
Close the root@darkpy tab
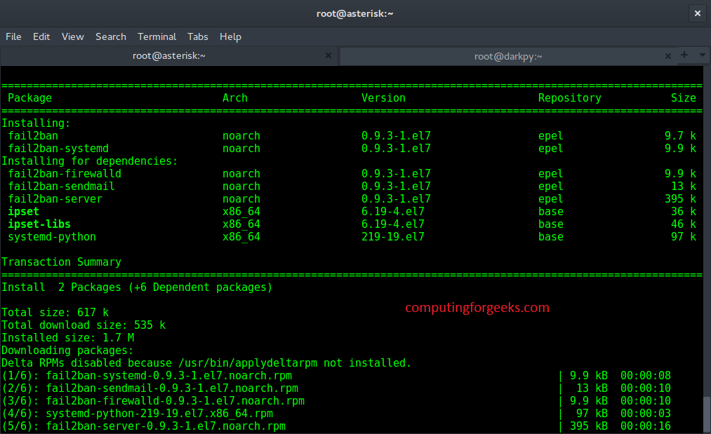point(668,56)
